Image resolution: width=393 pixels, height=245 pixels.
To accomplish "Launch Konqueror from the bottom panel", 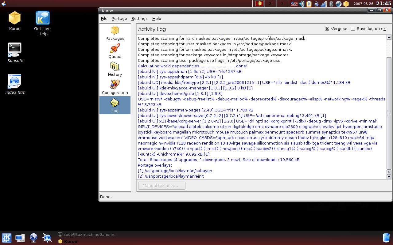I will click(x=47, y=238).
